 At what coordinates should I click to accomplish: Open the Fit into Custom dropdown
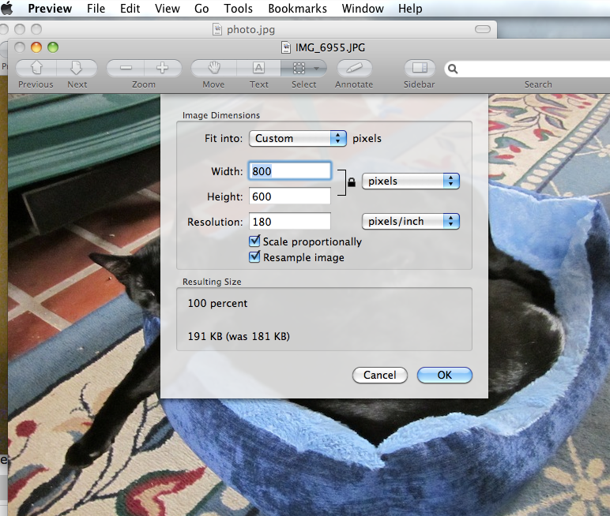298,138
